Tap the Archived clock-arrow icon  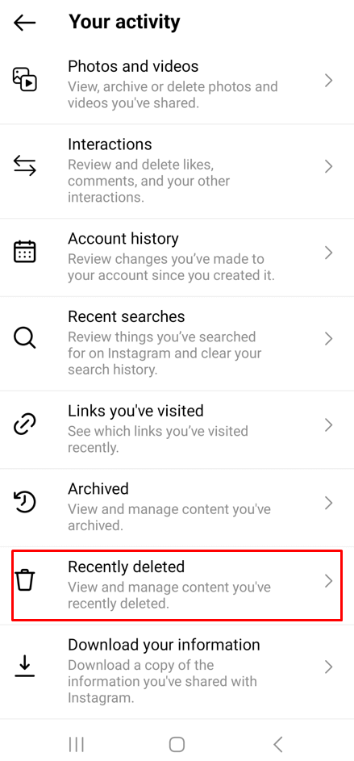25,502
